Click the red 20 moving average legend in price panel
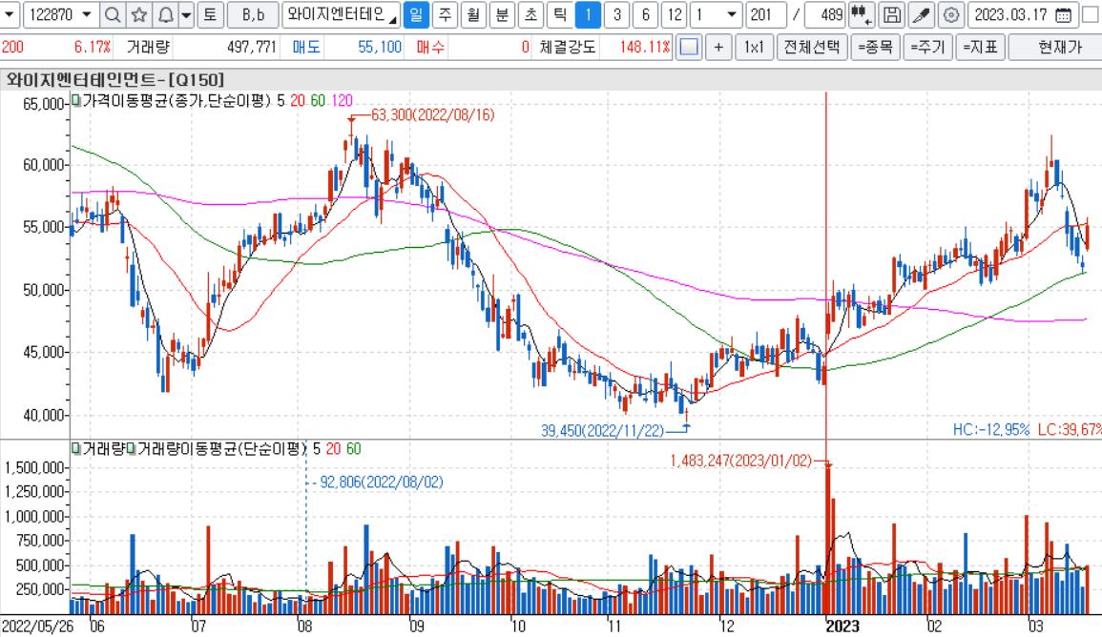 point(298,100)
